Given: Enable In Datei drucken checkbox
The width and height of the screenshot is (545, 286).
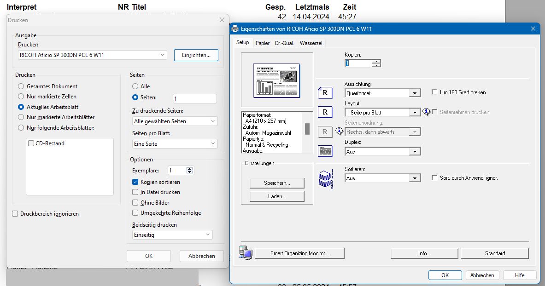Looking at the screenshot, I should (135, 192).
